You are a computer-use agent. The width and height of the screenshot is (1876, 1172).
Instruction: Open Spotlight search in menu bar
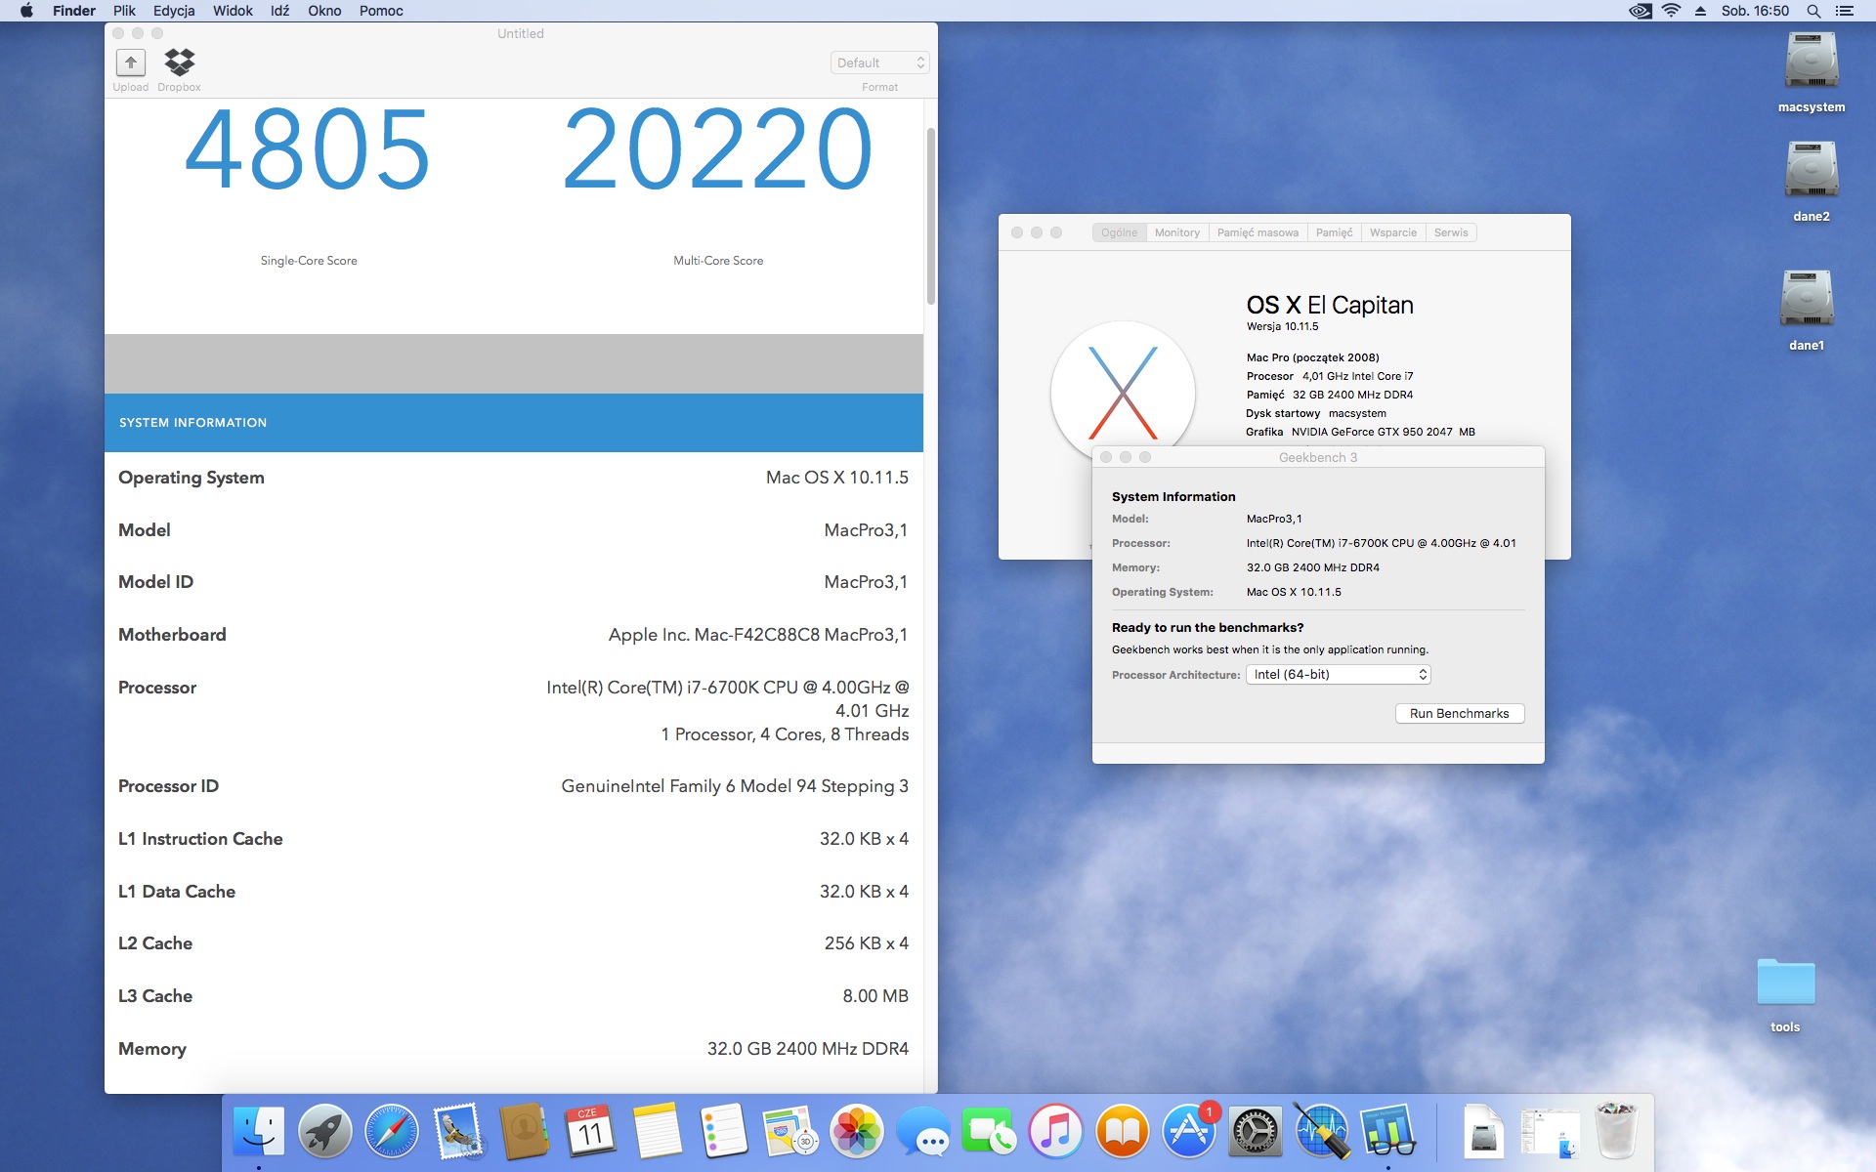coord(1813,11)
